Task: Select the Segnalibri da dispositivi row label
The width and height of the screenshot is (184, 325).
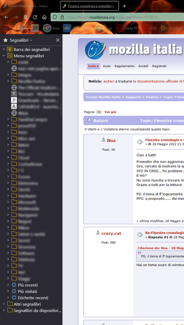Action: (37, 310)
